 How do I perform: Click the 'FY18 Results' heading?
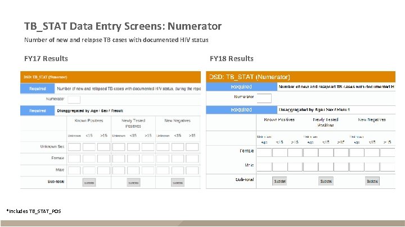pos(232,58)
